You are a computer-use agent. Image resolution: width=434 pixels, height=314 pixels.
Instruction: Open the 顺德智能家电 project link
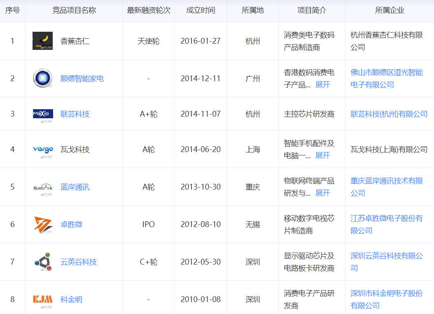[x=82, y=78]
